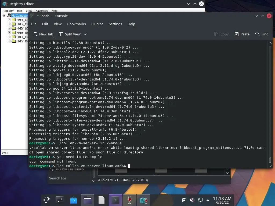Open the Konsole Edit menu
The width and height of the screenshot is (275, 206).
click(45, 24)
